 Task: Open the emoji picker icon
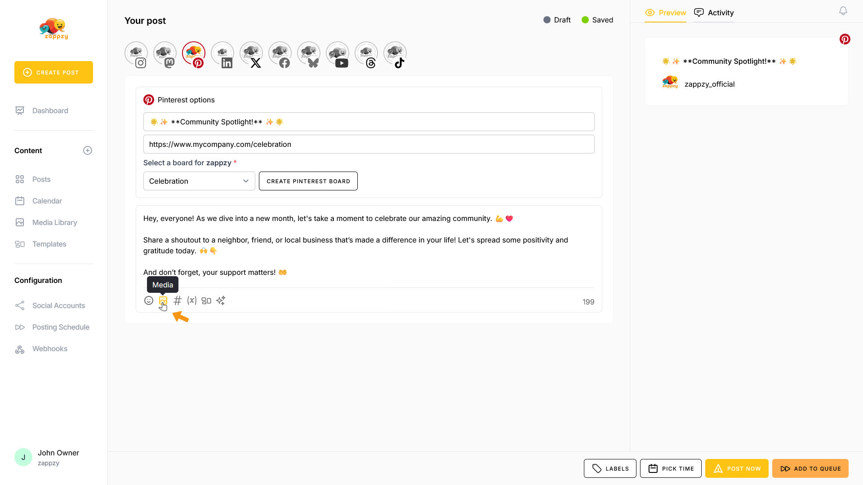click(x=149, y=301)
